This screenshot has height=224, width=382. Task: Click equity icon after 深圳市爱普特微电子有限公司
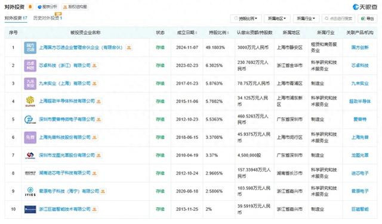(98, 119)
